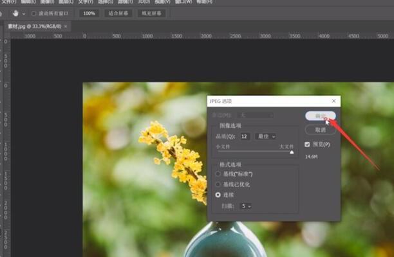The width and height of the screenshot is (394, 257).
Task: Click the 品质 quality input field
Action: click(245, 136)
